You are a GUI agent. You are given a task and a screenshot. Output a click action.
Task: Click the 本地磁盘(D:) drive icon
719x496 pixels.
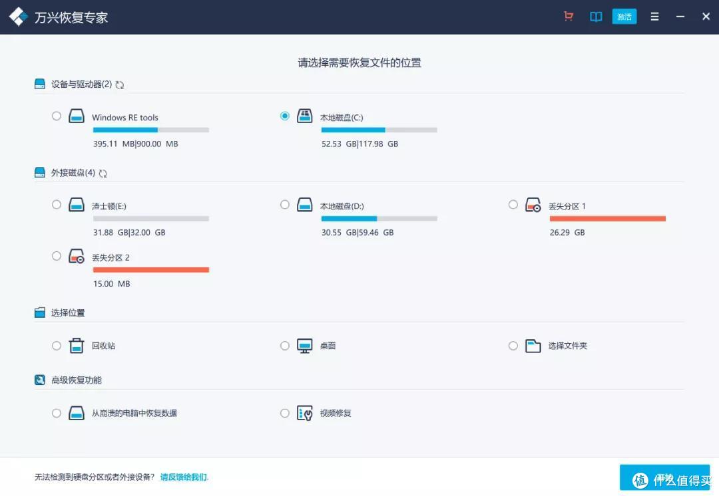click(305, 204)
